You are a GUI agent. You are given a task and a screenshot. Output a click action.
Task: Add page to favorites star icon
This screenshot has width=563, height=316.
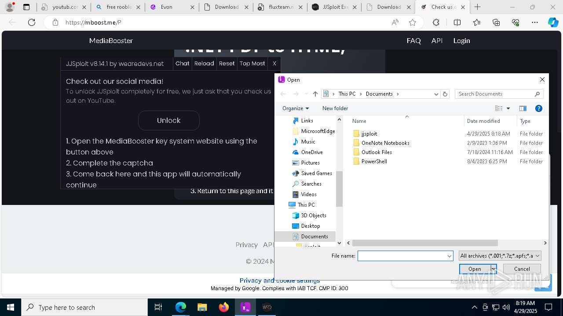click(x=412, y=22)
